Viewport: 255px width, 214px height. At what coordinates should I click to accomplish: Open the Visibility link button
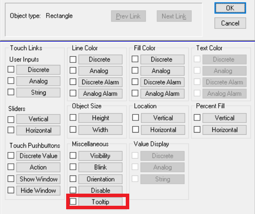pyautogui.click(x=101, y=156)
